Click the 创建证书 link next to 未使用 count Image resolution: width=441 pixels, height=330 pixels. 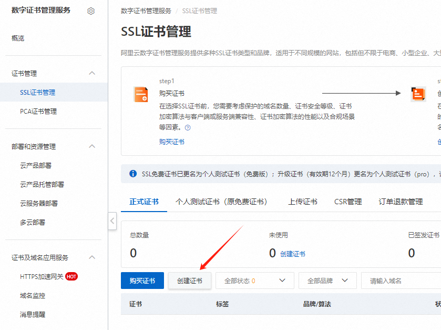(x=293, y=254)
